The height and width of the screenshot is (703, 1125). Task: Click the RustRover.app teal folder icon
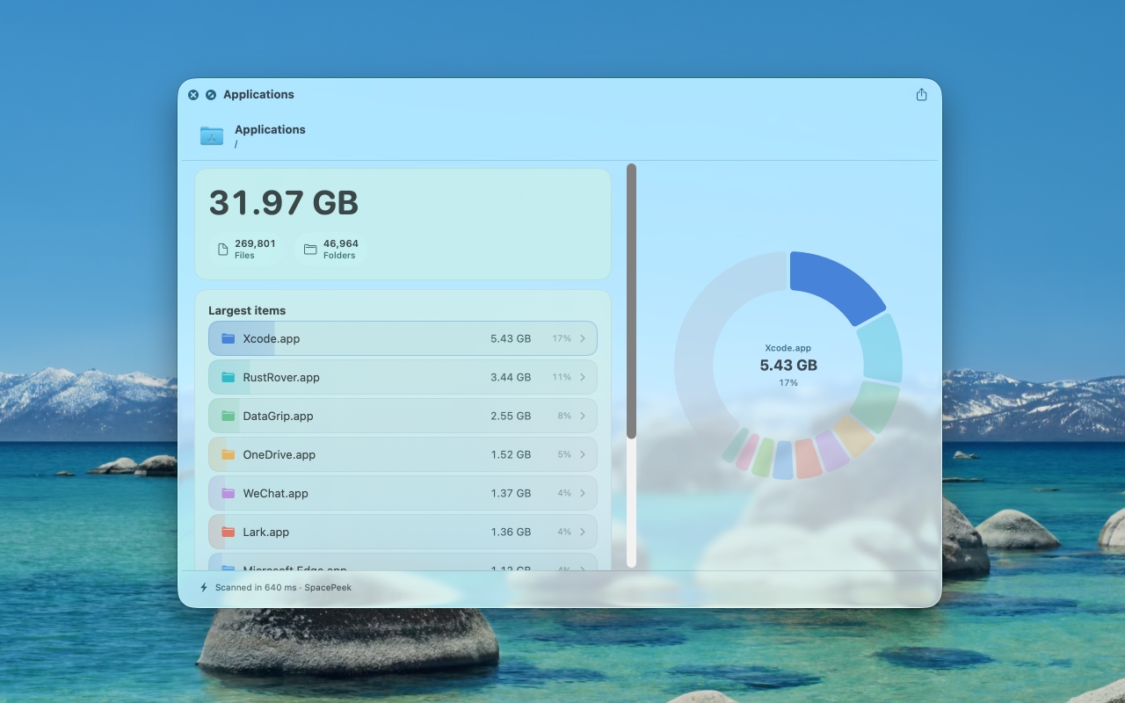click(x=229, y=377)
